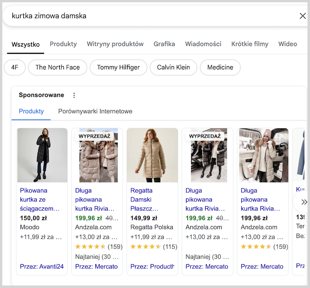Follow the Przez: Avanti24 link

(x=41, y=267)
